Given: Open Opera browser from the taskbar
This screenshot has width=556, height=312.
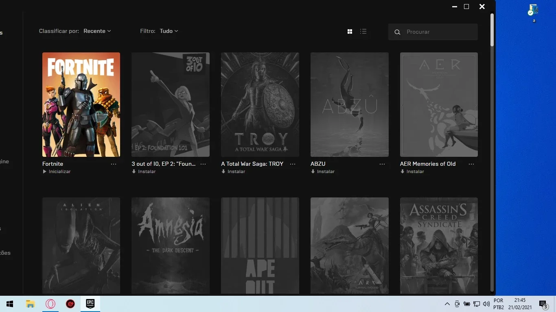Looking at the screenshot, I should pyautogui.click(x=50, y=304).
